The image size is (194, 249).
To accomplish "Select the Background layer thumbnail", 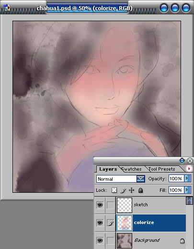I will (125, 241).
